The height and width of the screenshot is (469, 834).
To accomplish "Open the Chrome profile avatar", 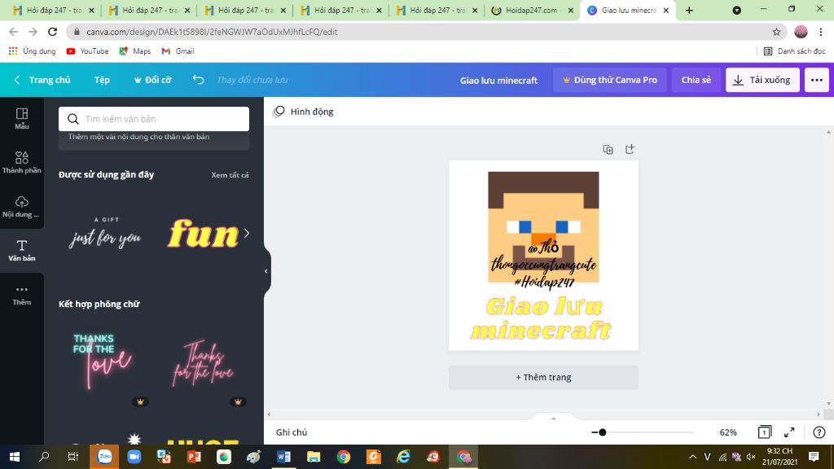I will (801, 32).
